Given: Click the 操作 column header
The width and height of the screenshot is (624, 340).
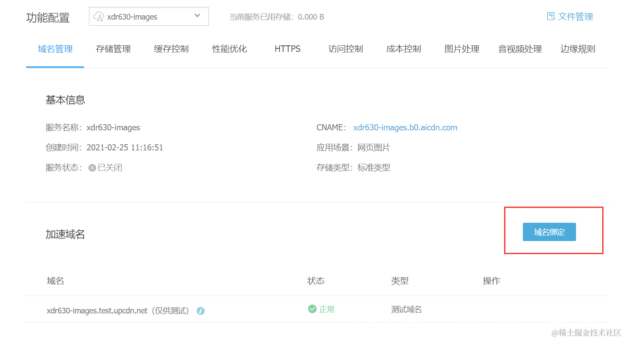Looking at the screenshot, I should tap(491, 281).
